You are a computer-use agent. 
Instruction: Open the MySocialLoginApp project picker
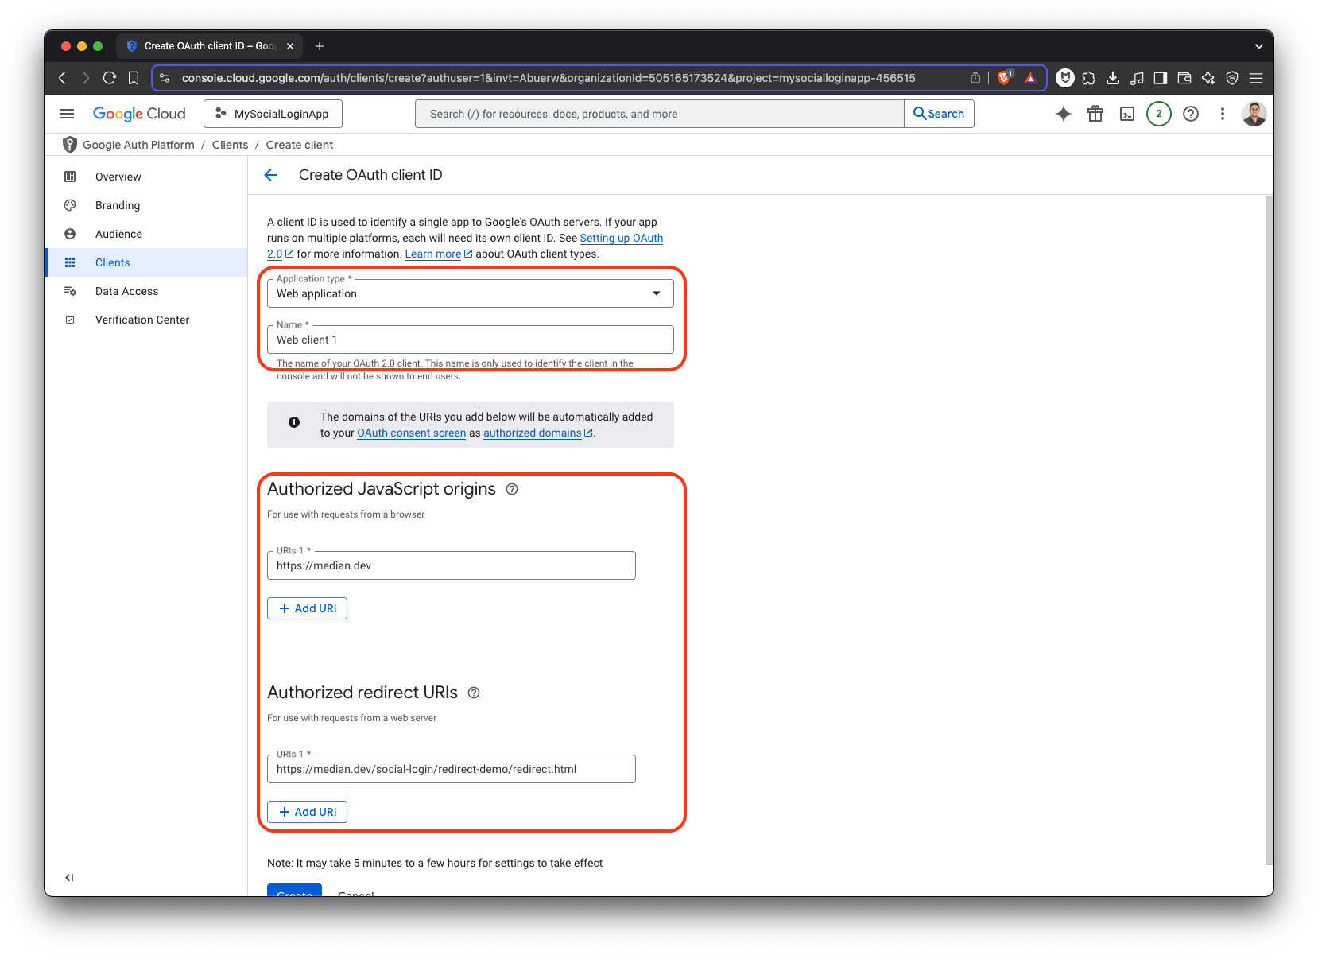point(273,114)
